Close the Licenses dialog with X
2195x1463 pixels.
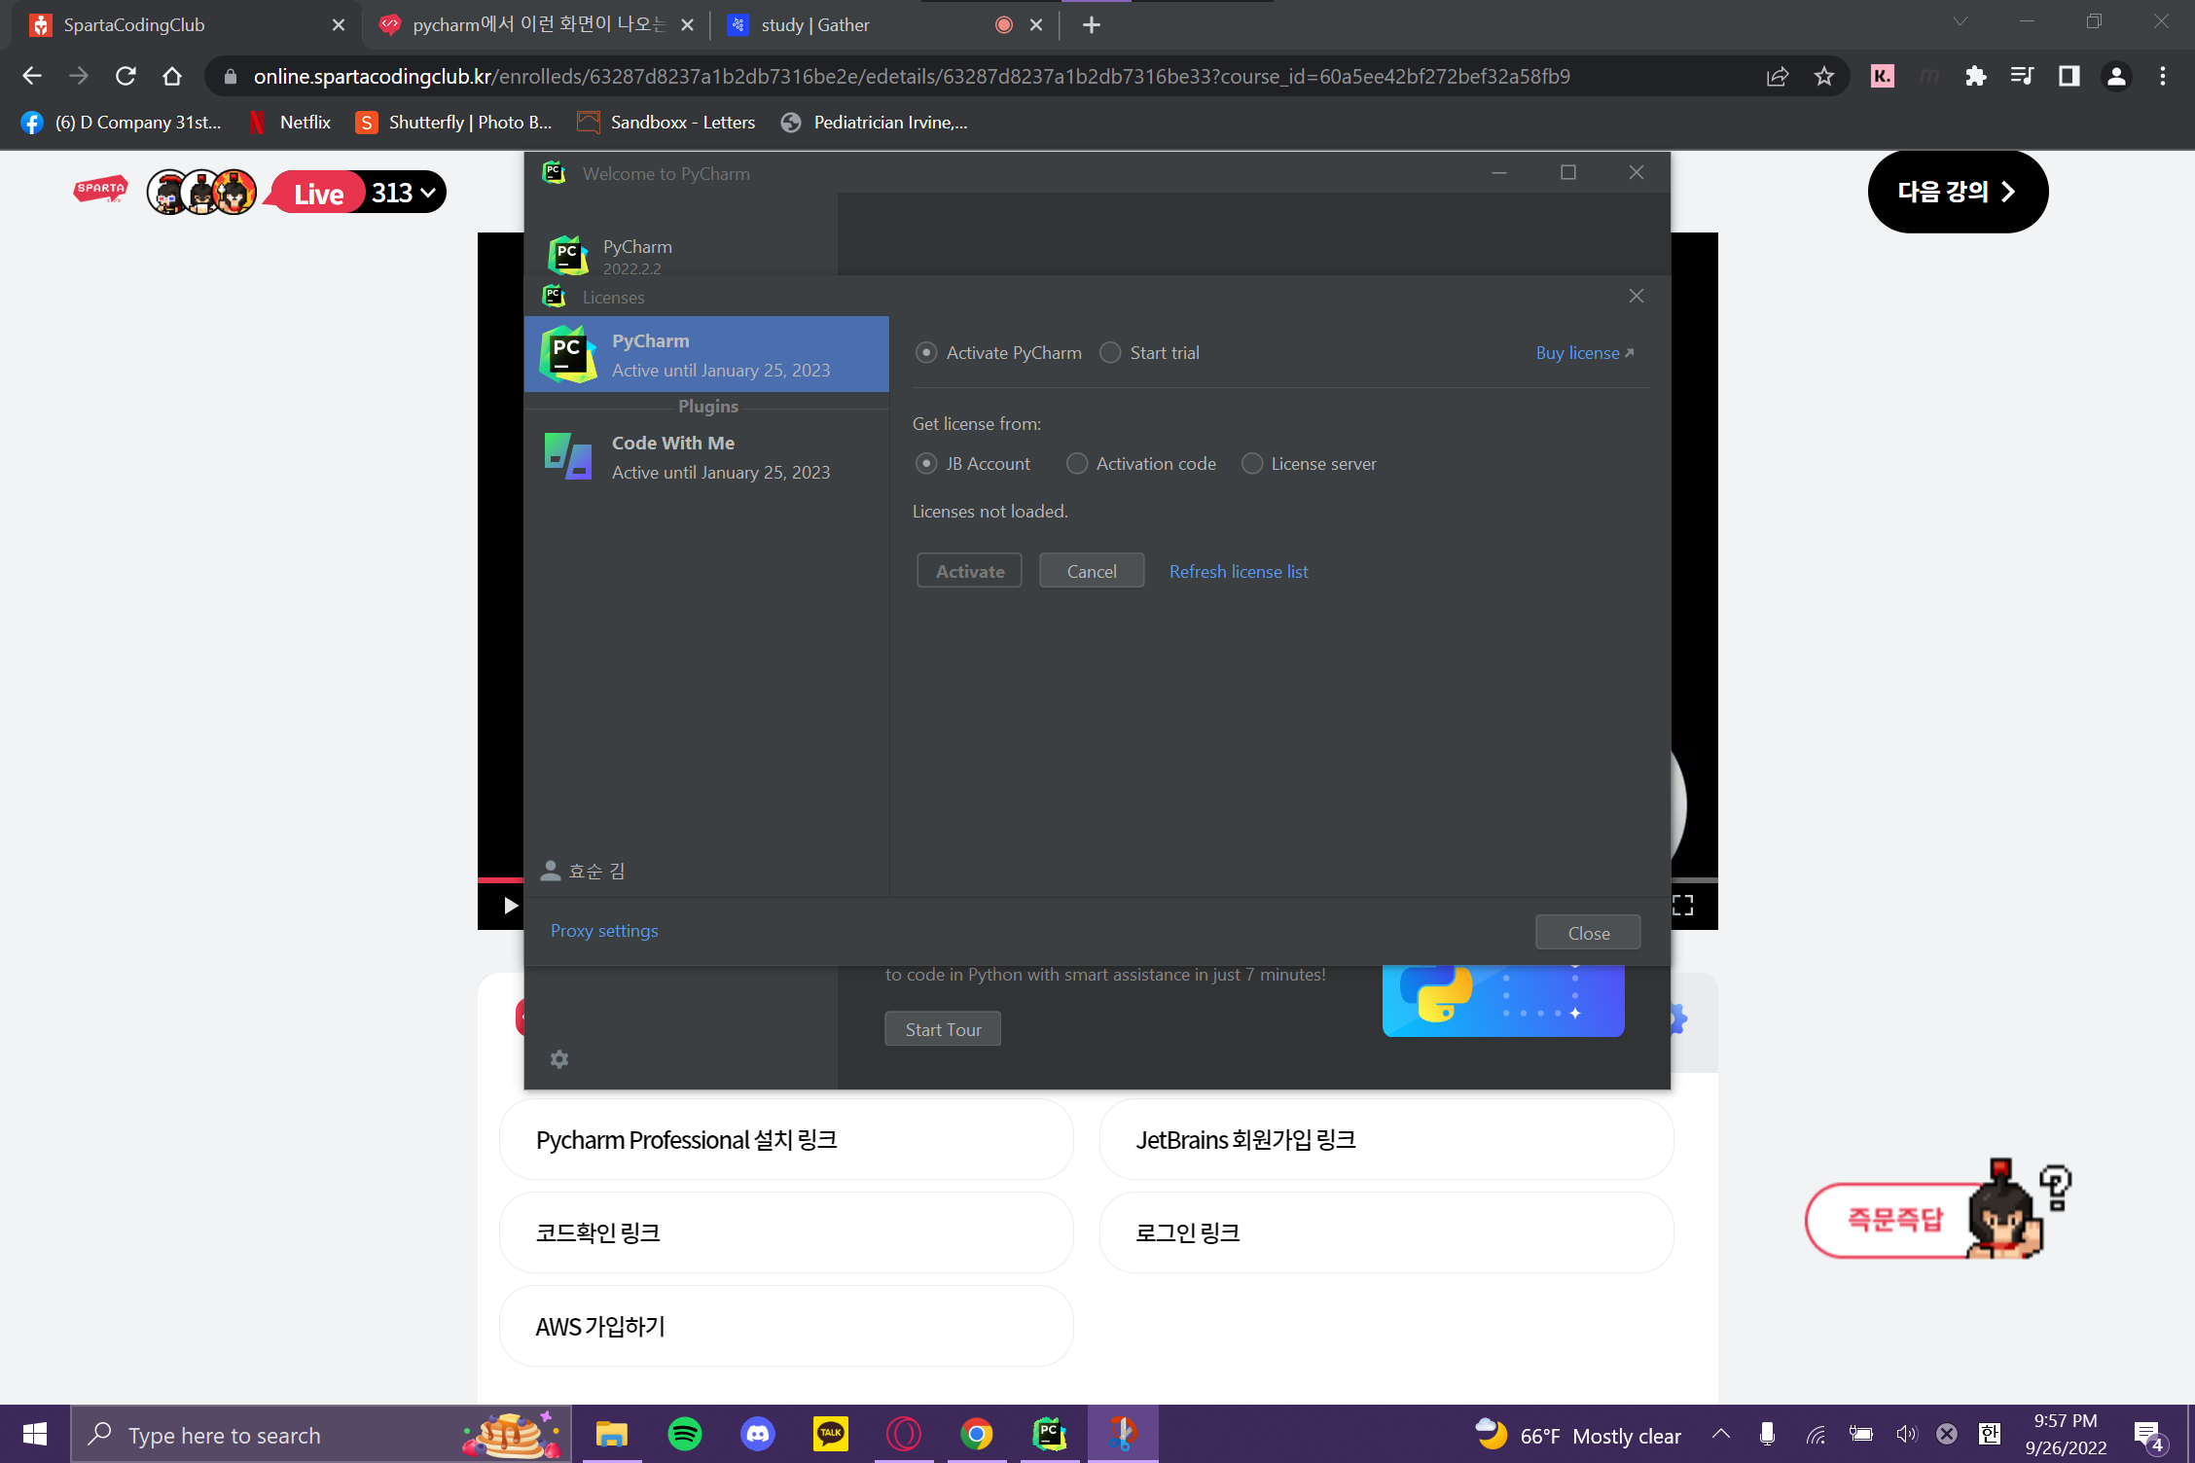(x=1637, y=296)
